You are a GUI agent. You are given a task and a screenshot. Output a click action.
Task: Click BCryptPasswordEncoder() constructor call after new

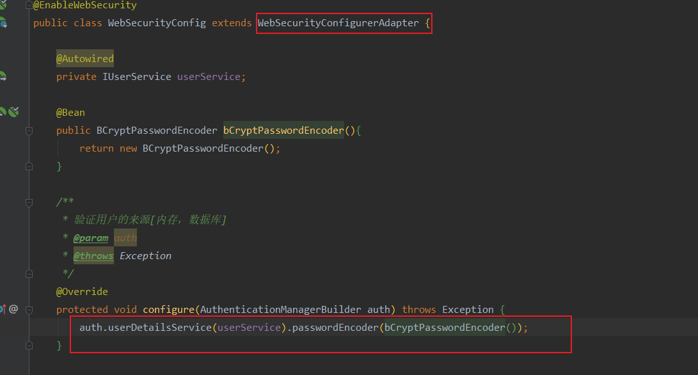tap(209, 148)
